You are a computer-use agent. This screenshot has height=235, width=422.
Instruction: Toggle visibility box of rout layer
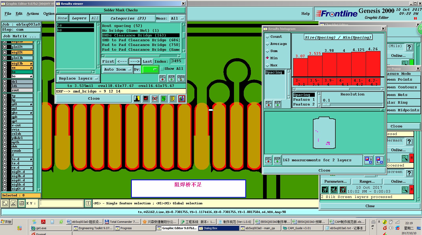5,90
